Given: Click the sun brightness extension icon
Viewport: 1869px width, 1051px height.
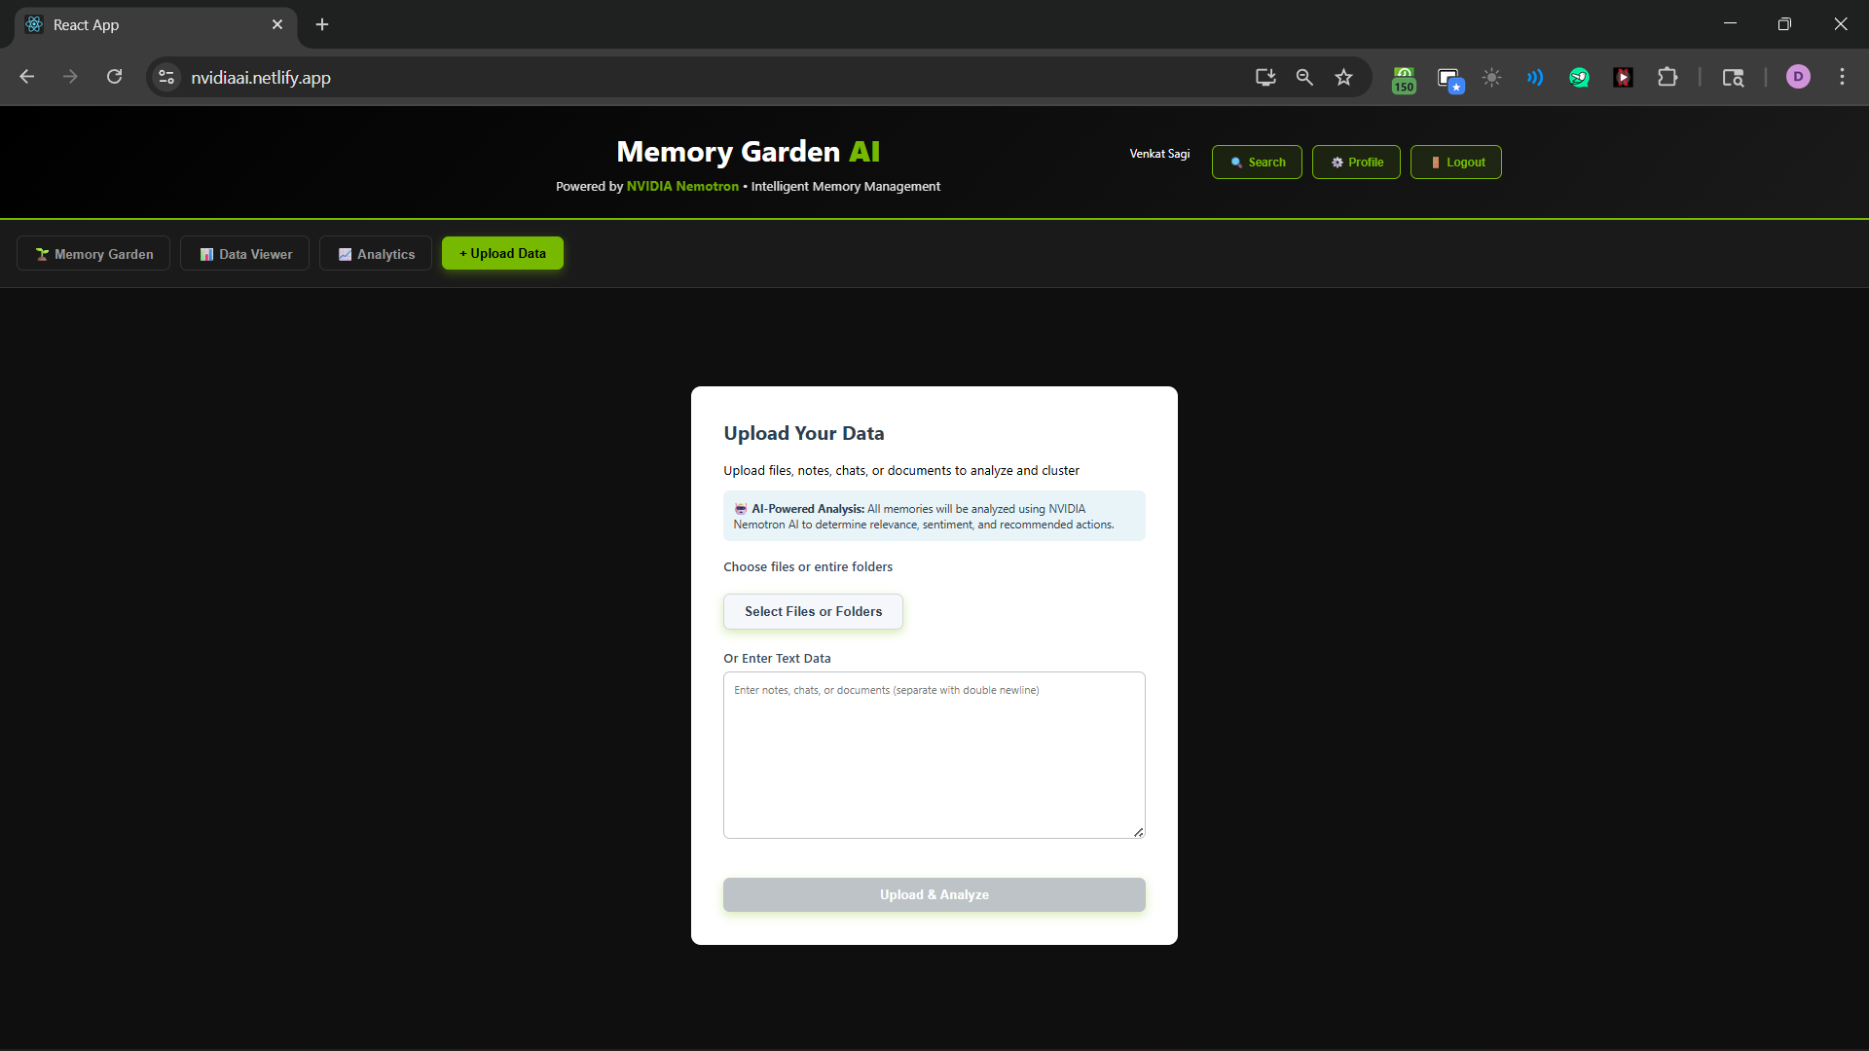Looking at the screenshot, I should (x=1491, y=78).
